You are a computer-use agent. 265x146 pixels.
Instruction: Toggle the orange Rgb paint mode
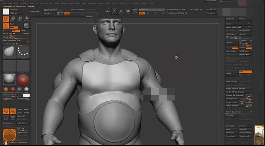(16, 31)
